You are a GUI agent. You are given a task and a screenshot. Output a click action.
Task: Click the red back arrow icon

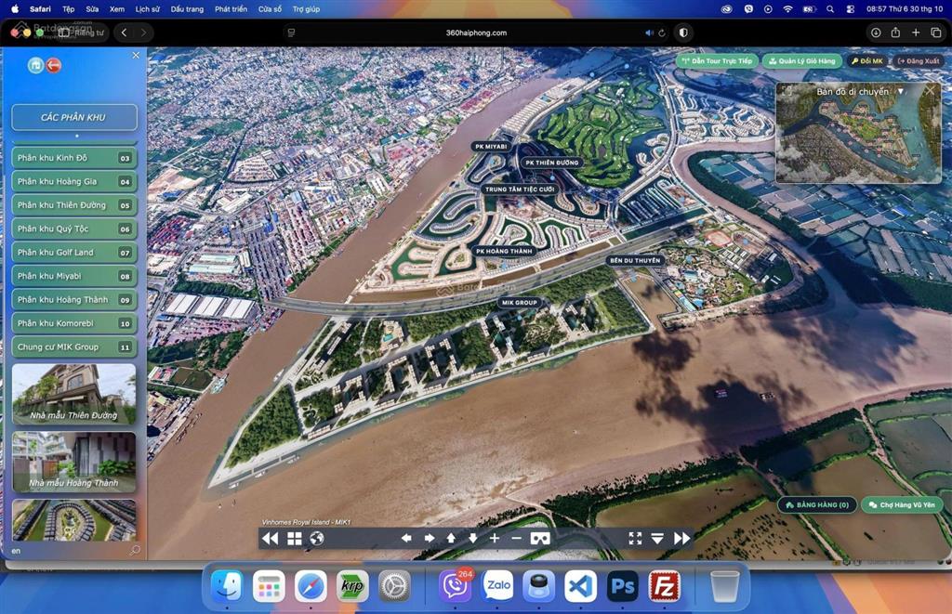click(54, 66)
